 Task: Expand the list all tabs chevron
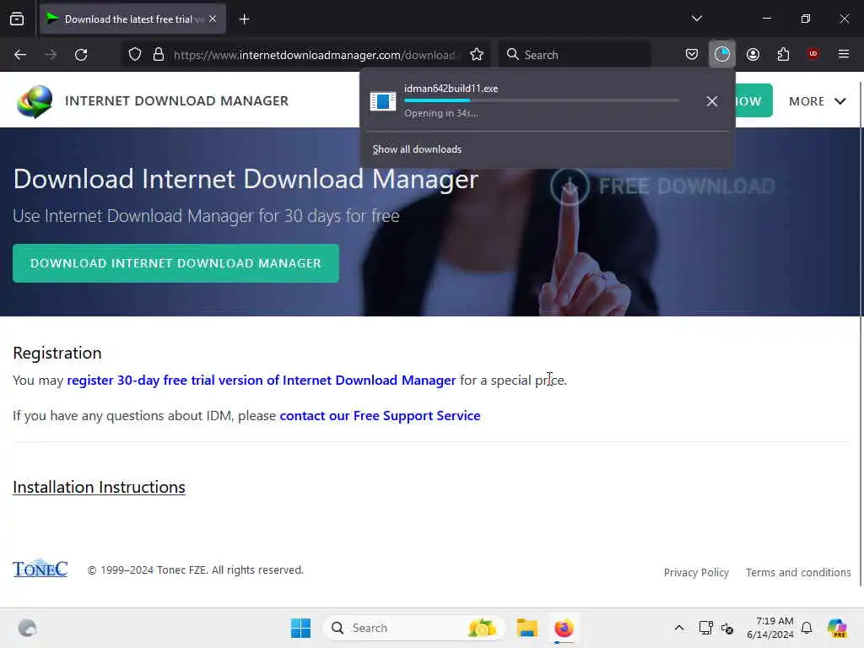click(696, 19)
